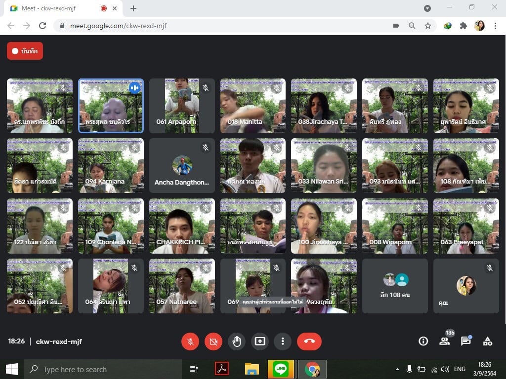Click the red leave call button
This screenshot has width=506, height=379.
309,341
